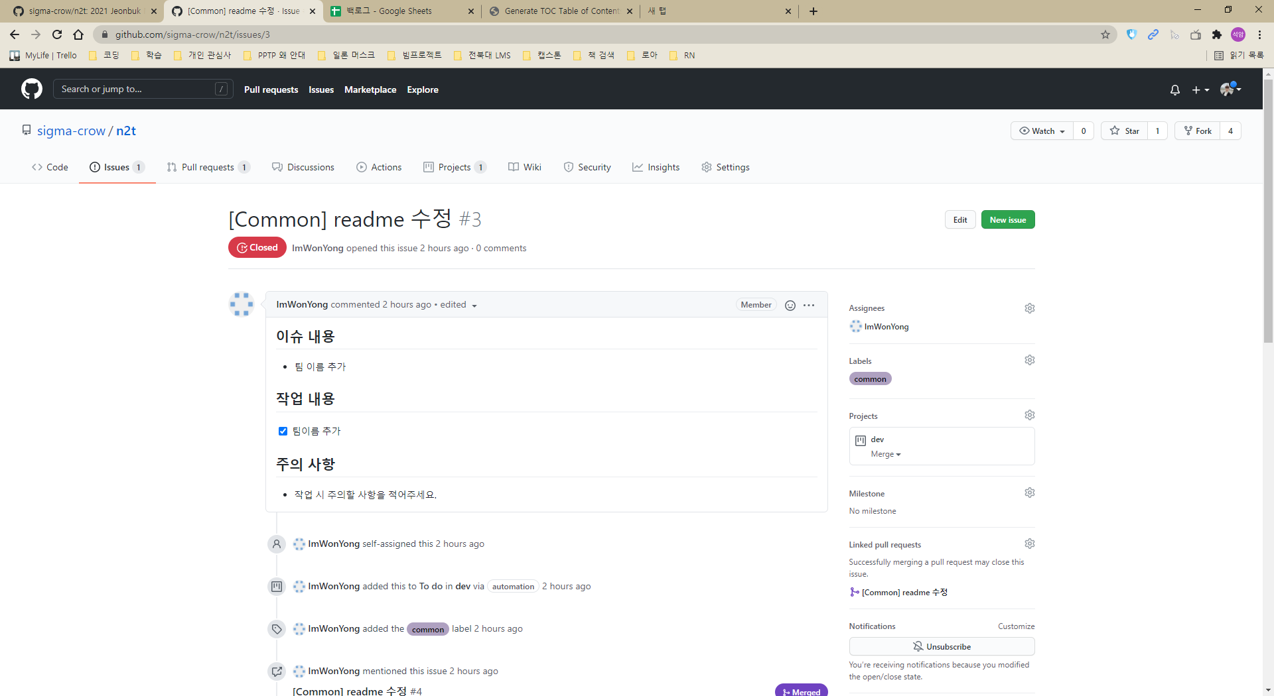Click the header Marketplace link
This screenshot has width=1274, height=696.
[x=370, y=89]
